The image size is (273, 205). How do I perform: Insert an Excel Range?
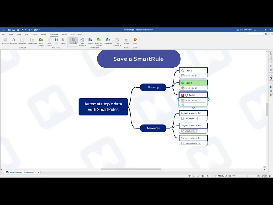pos(41,42)
